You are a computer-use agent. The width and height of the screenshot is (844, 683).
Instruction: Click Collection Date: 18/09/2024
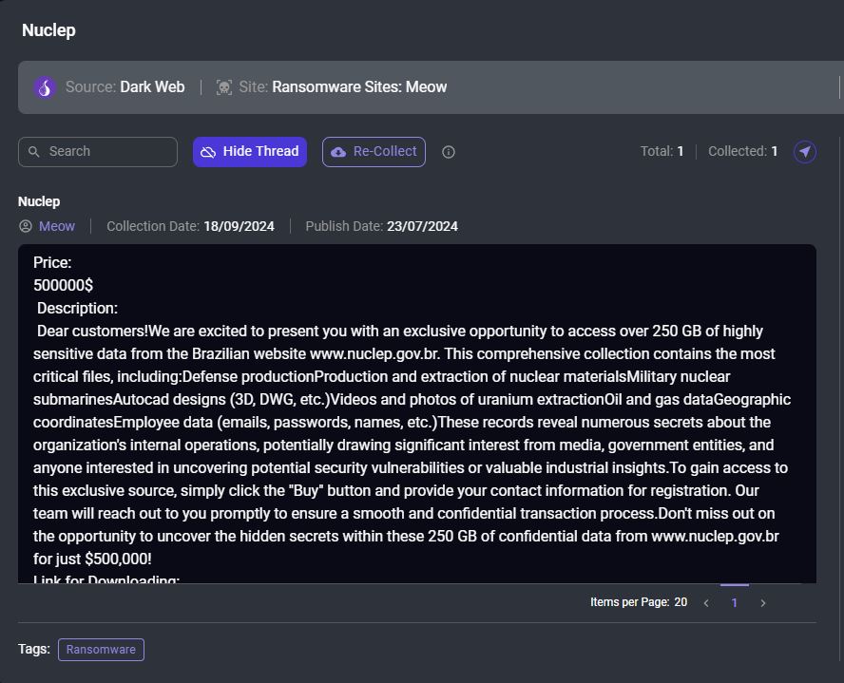click(x=190, y=226)
